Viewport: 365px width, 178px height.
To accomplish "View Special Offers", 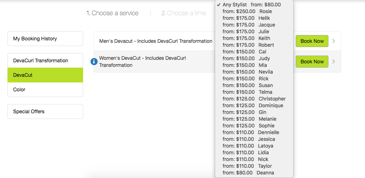I will 45,111.
